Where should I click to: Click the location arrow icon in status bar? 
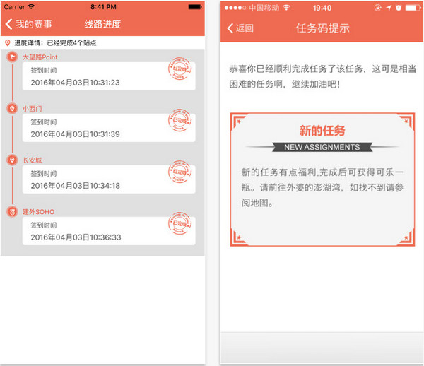tap(389, 8)
